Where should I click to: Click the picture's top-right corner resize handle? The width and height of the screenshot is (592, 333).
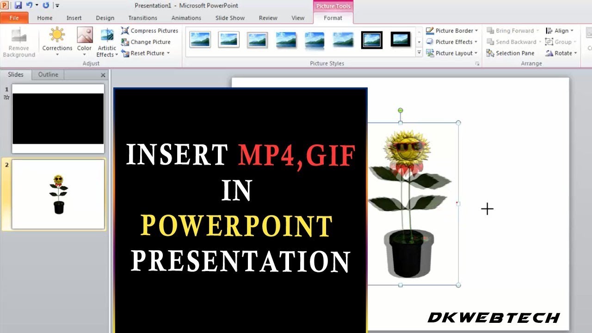tap(458, 123)
